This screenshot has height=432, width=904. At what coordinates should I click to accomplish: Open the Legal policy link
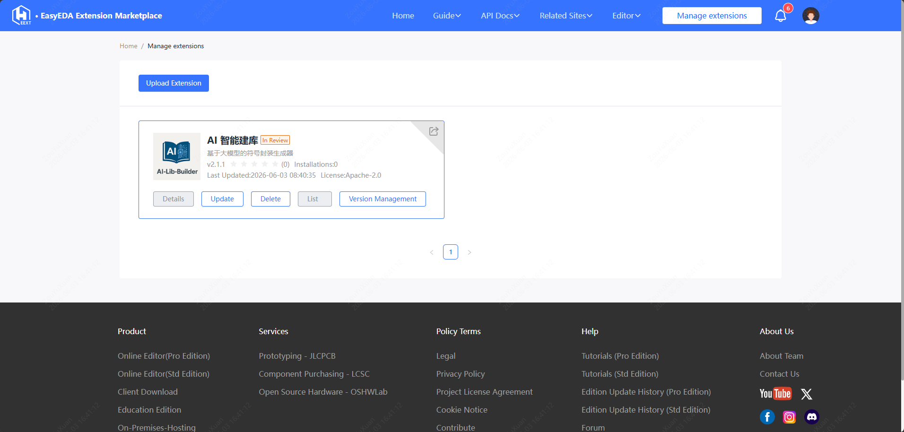446,356
